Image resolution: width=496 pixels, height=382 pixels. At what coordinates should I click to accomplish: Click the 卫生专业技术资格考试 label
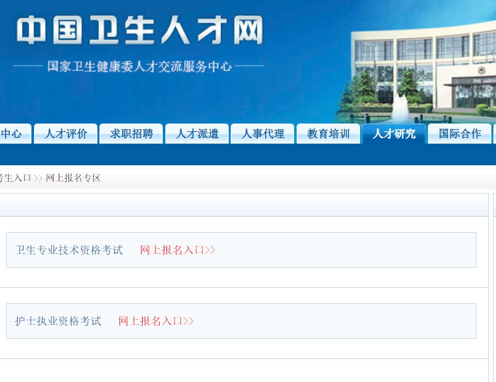pos(69,250)
